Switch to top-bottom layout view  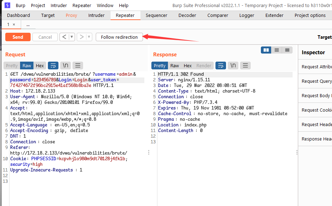(276, 50)
